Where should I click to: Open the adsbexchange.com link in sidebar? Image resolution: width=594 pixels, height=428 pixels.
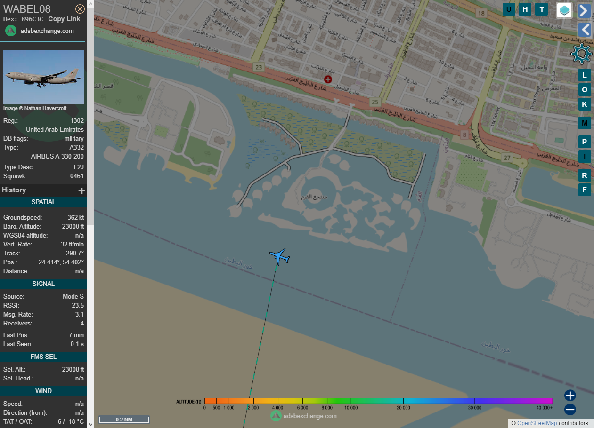click(x=47, y=31)
